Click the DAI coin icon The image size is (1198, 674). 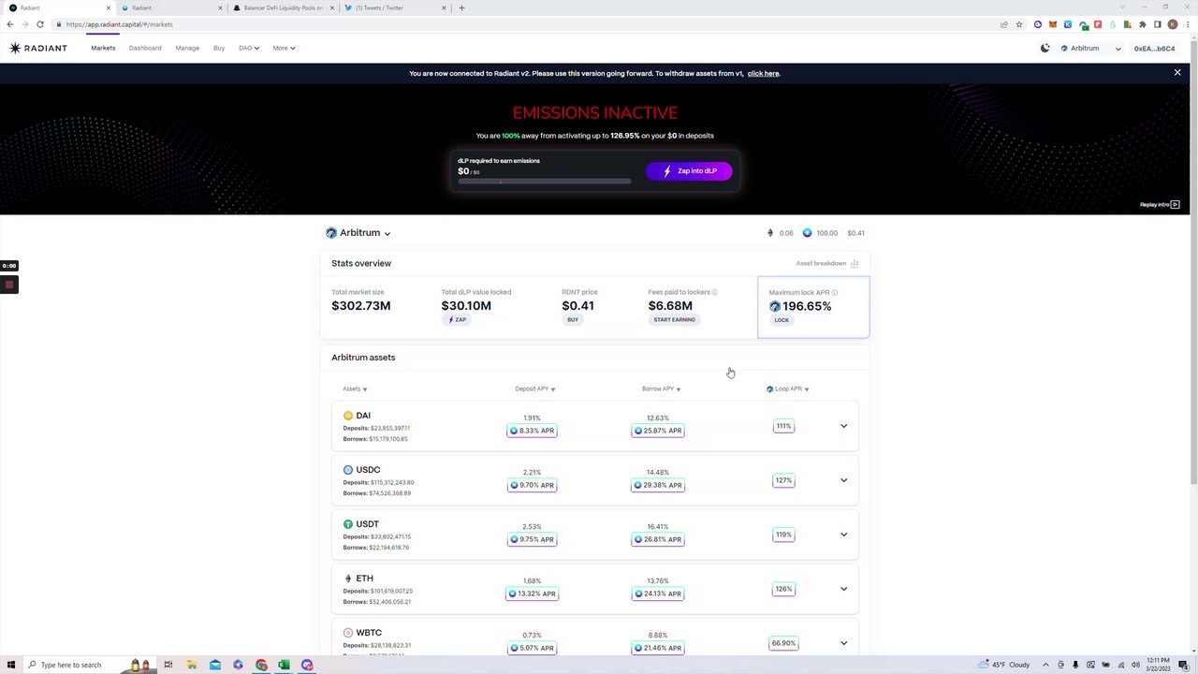click(348, 416)
